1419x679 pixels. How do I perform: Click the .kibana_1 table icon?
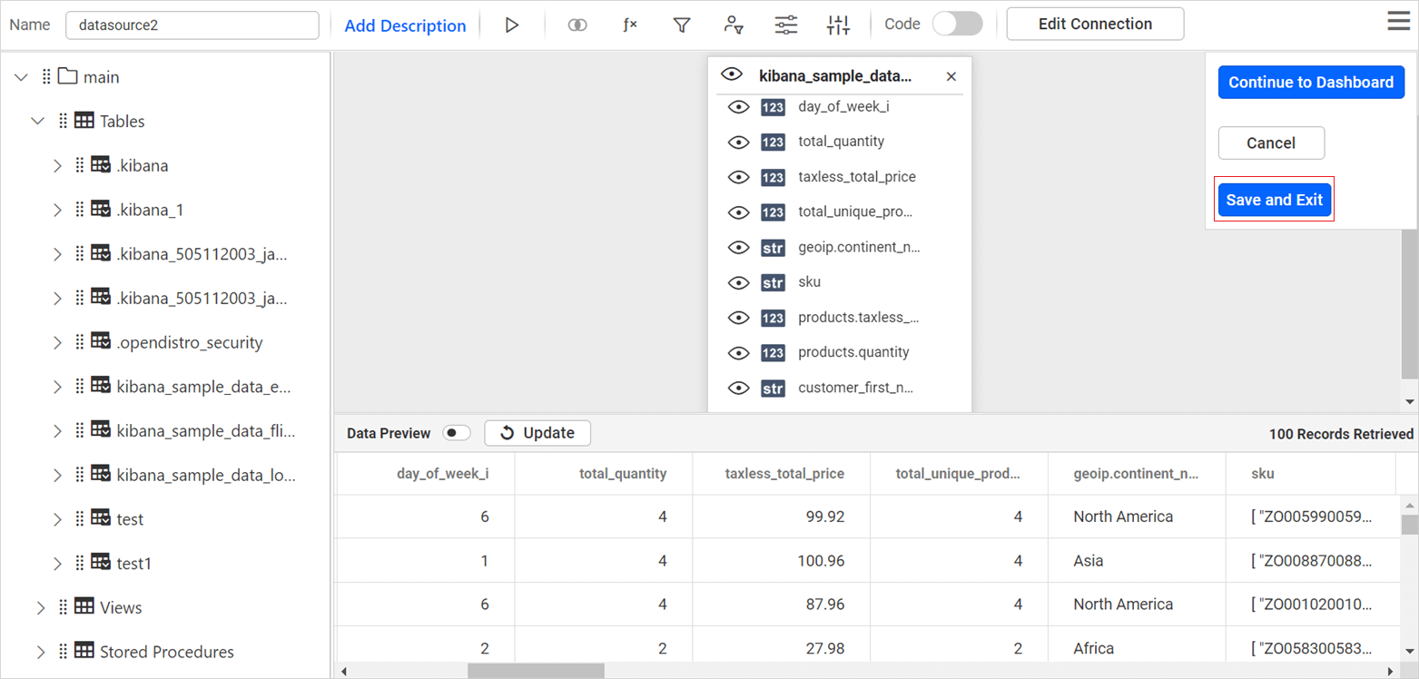[x=101, y=210]
